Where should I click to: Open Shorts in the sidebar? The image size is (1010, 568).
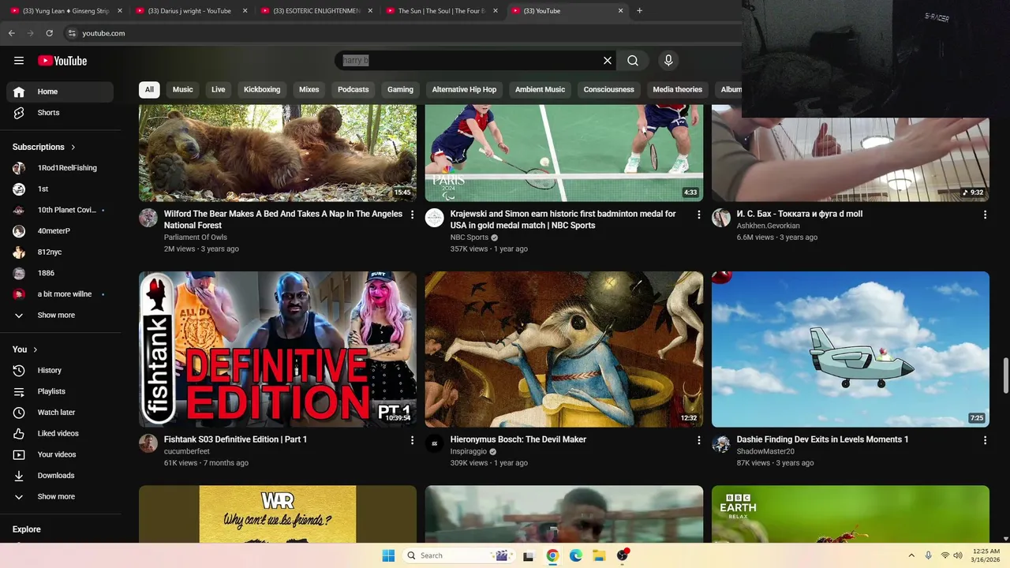coord(60,113)
